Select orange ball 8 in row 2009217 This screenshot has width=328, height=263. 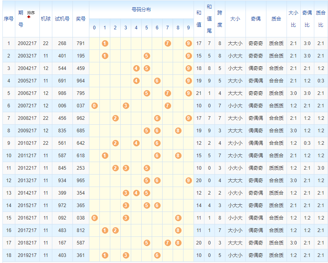(x=178, y=131)
